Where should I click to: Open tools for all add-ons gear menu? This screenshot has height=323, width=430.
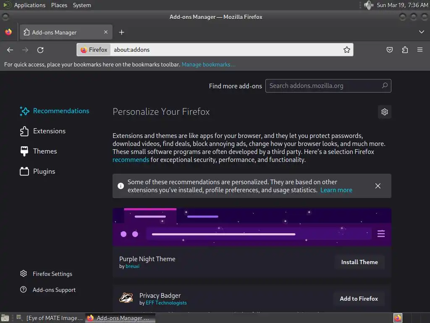click(385, 112)
